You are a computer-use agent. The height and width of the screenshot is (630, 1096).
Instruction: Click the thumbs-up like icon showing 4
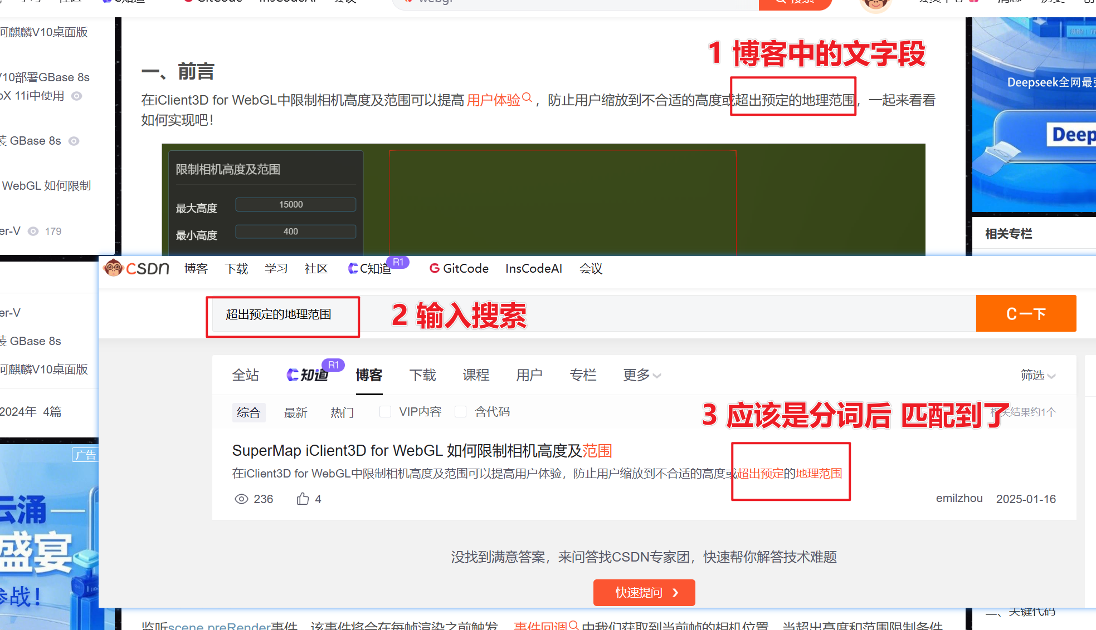(303, 499)
